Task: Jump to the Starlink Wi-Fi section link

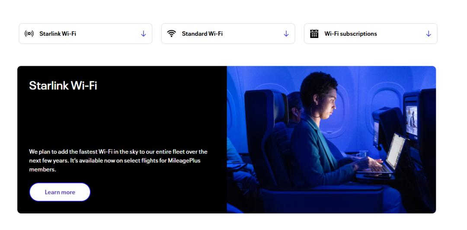Action: 58,34
